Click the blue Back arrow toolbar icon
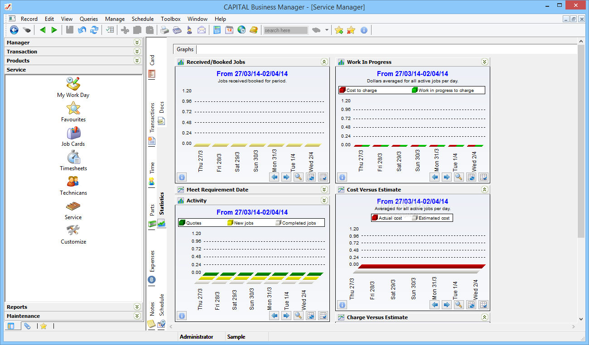The height and width of the screenshot is (345, 589). pyautogui.click(x=14, y=30)
